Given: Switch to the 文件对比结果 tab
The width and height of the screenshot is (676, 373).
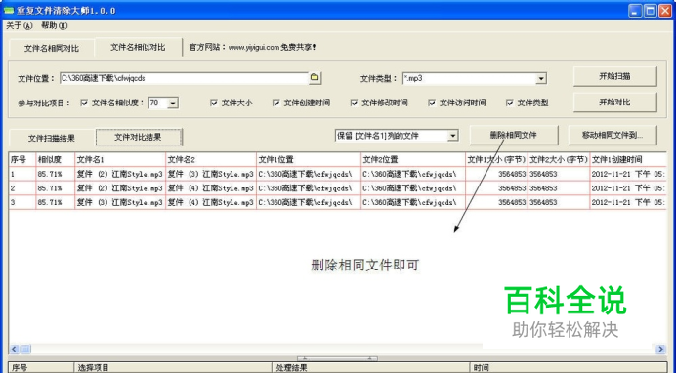Looking at the screenshot, I should pos(139,137).
